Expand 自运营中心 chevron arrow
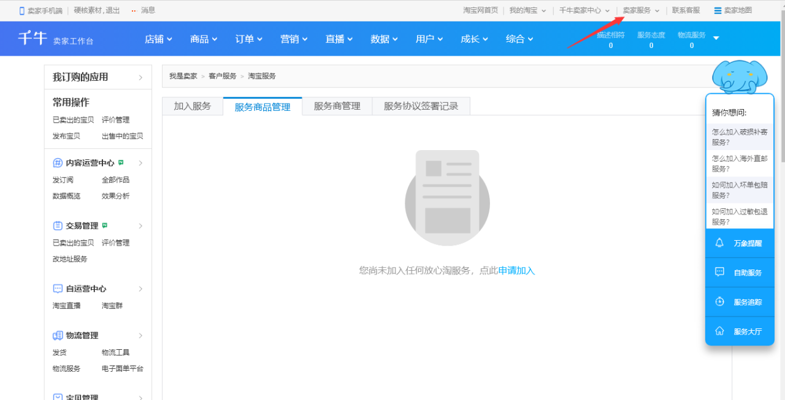This screenshot has height=400, width=785. pos(140,289)
